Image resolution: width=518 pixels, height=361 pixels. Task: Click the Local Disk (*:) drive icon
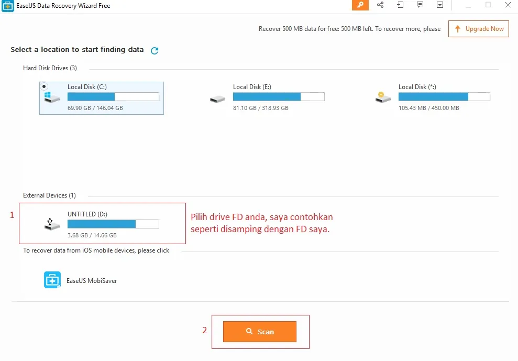[x=382, y=98]
